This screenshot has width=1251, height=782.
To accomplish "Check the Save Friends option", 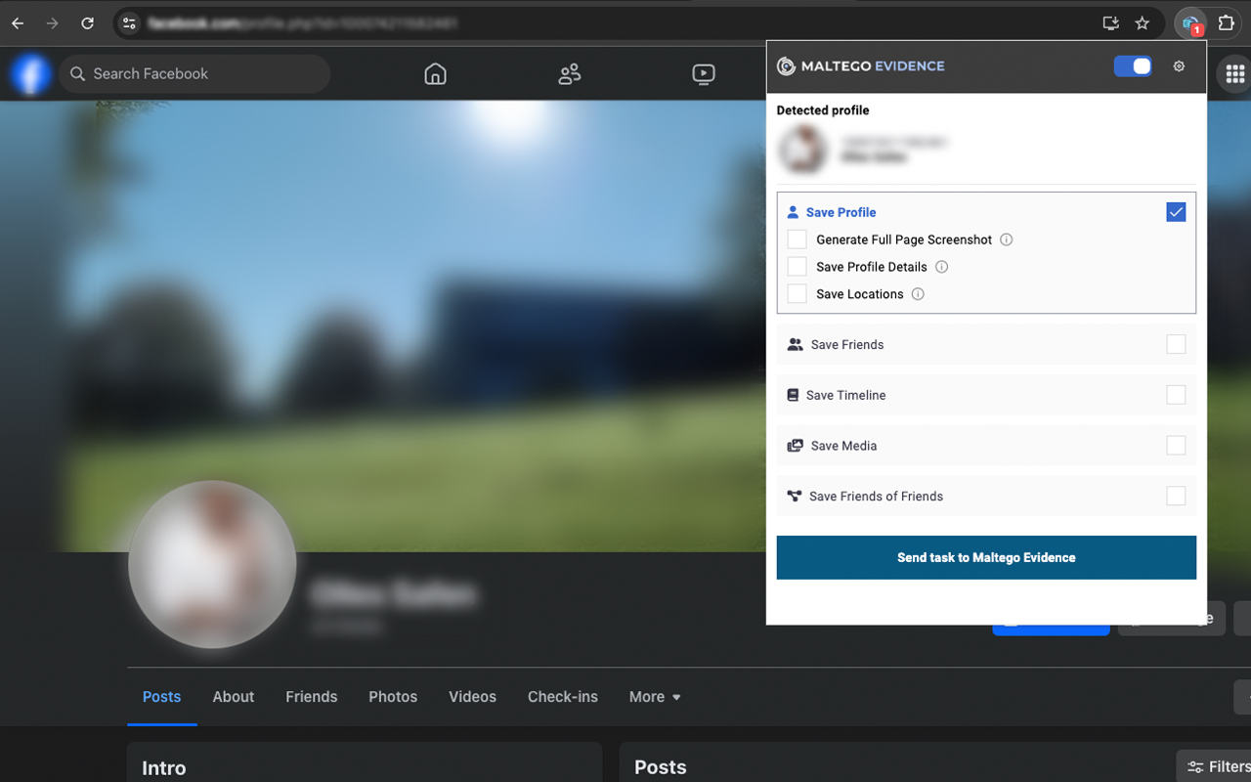I will (x=1176, y=344).
